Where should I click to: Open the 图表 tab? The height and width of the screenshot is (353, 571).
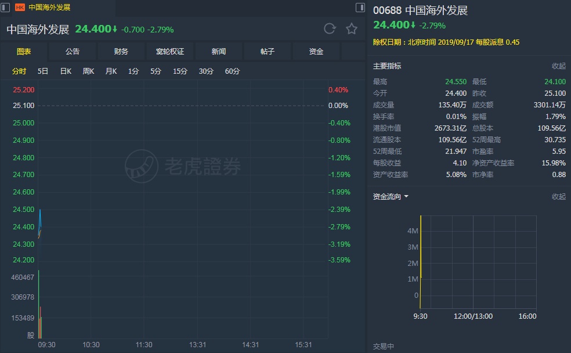(x=24, y=51)
